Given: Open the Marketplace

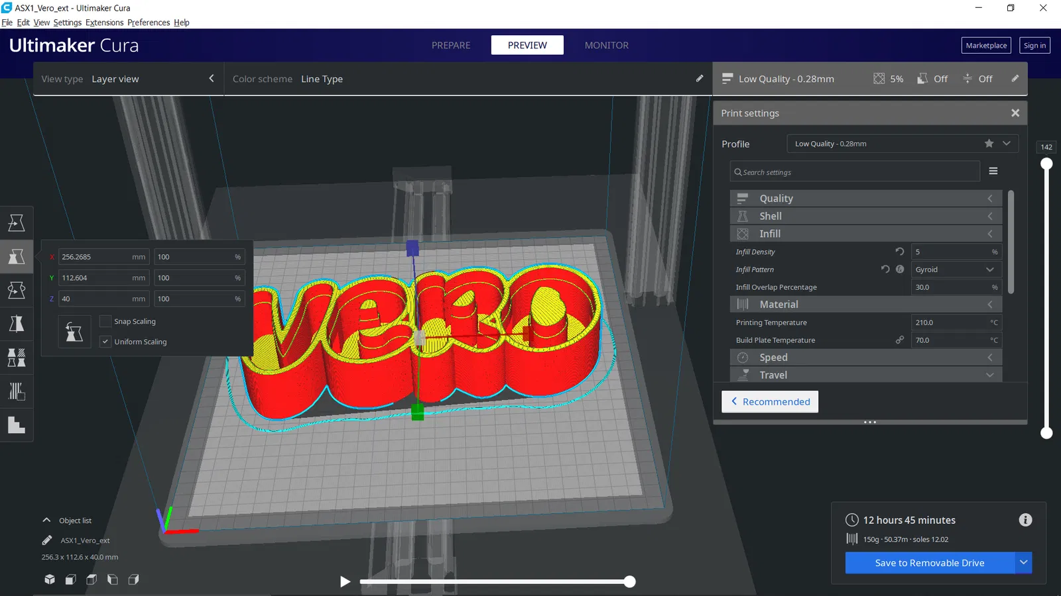Looking at the screenshot, I should 986,45.
